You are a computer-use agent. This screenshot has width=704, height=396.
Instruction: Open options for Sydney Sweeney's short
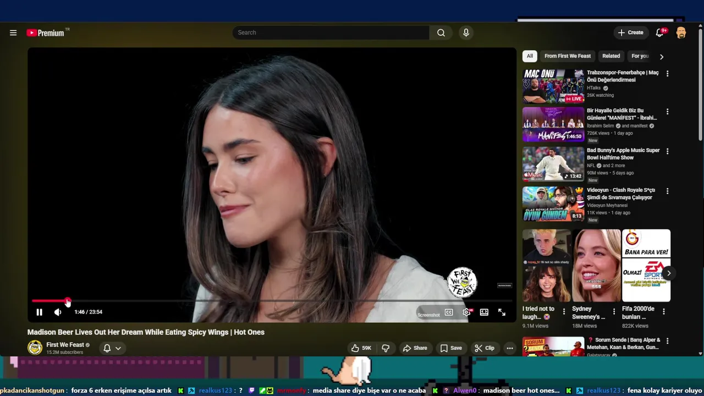pyautogui.click(x=614, y=312)
